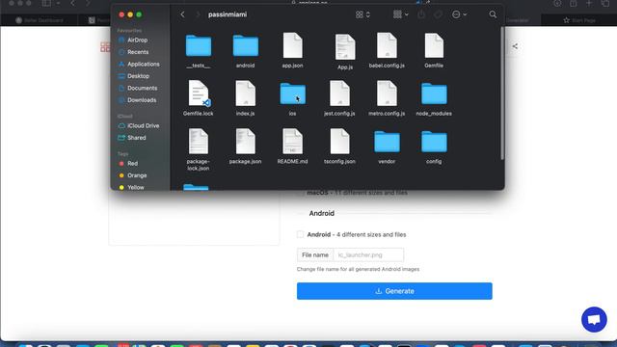Image resolution: width=617 pixels, height=347 pixels.
Task: Click the Finder window vertical scrollbar
Action: (x=502, y=93)
